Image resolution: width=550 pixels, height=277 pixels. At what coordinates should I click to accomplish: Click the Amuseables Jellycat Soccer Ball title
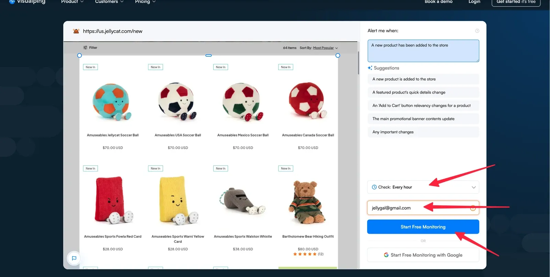coord(113,135)
